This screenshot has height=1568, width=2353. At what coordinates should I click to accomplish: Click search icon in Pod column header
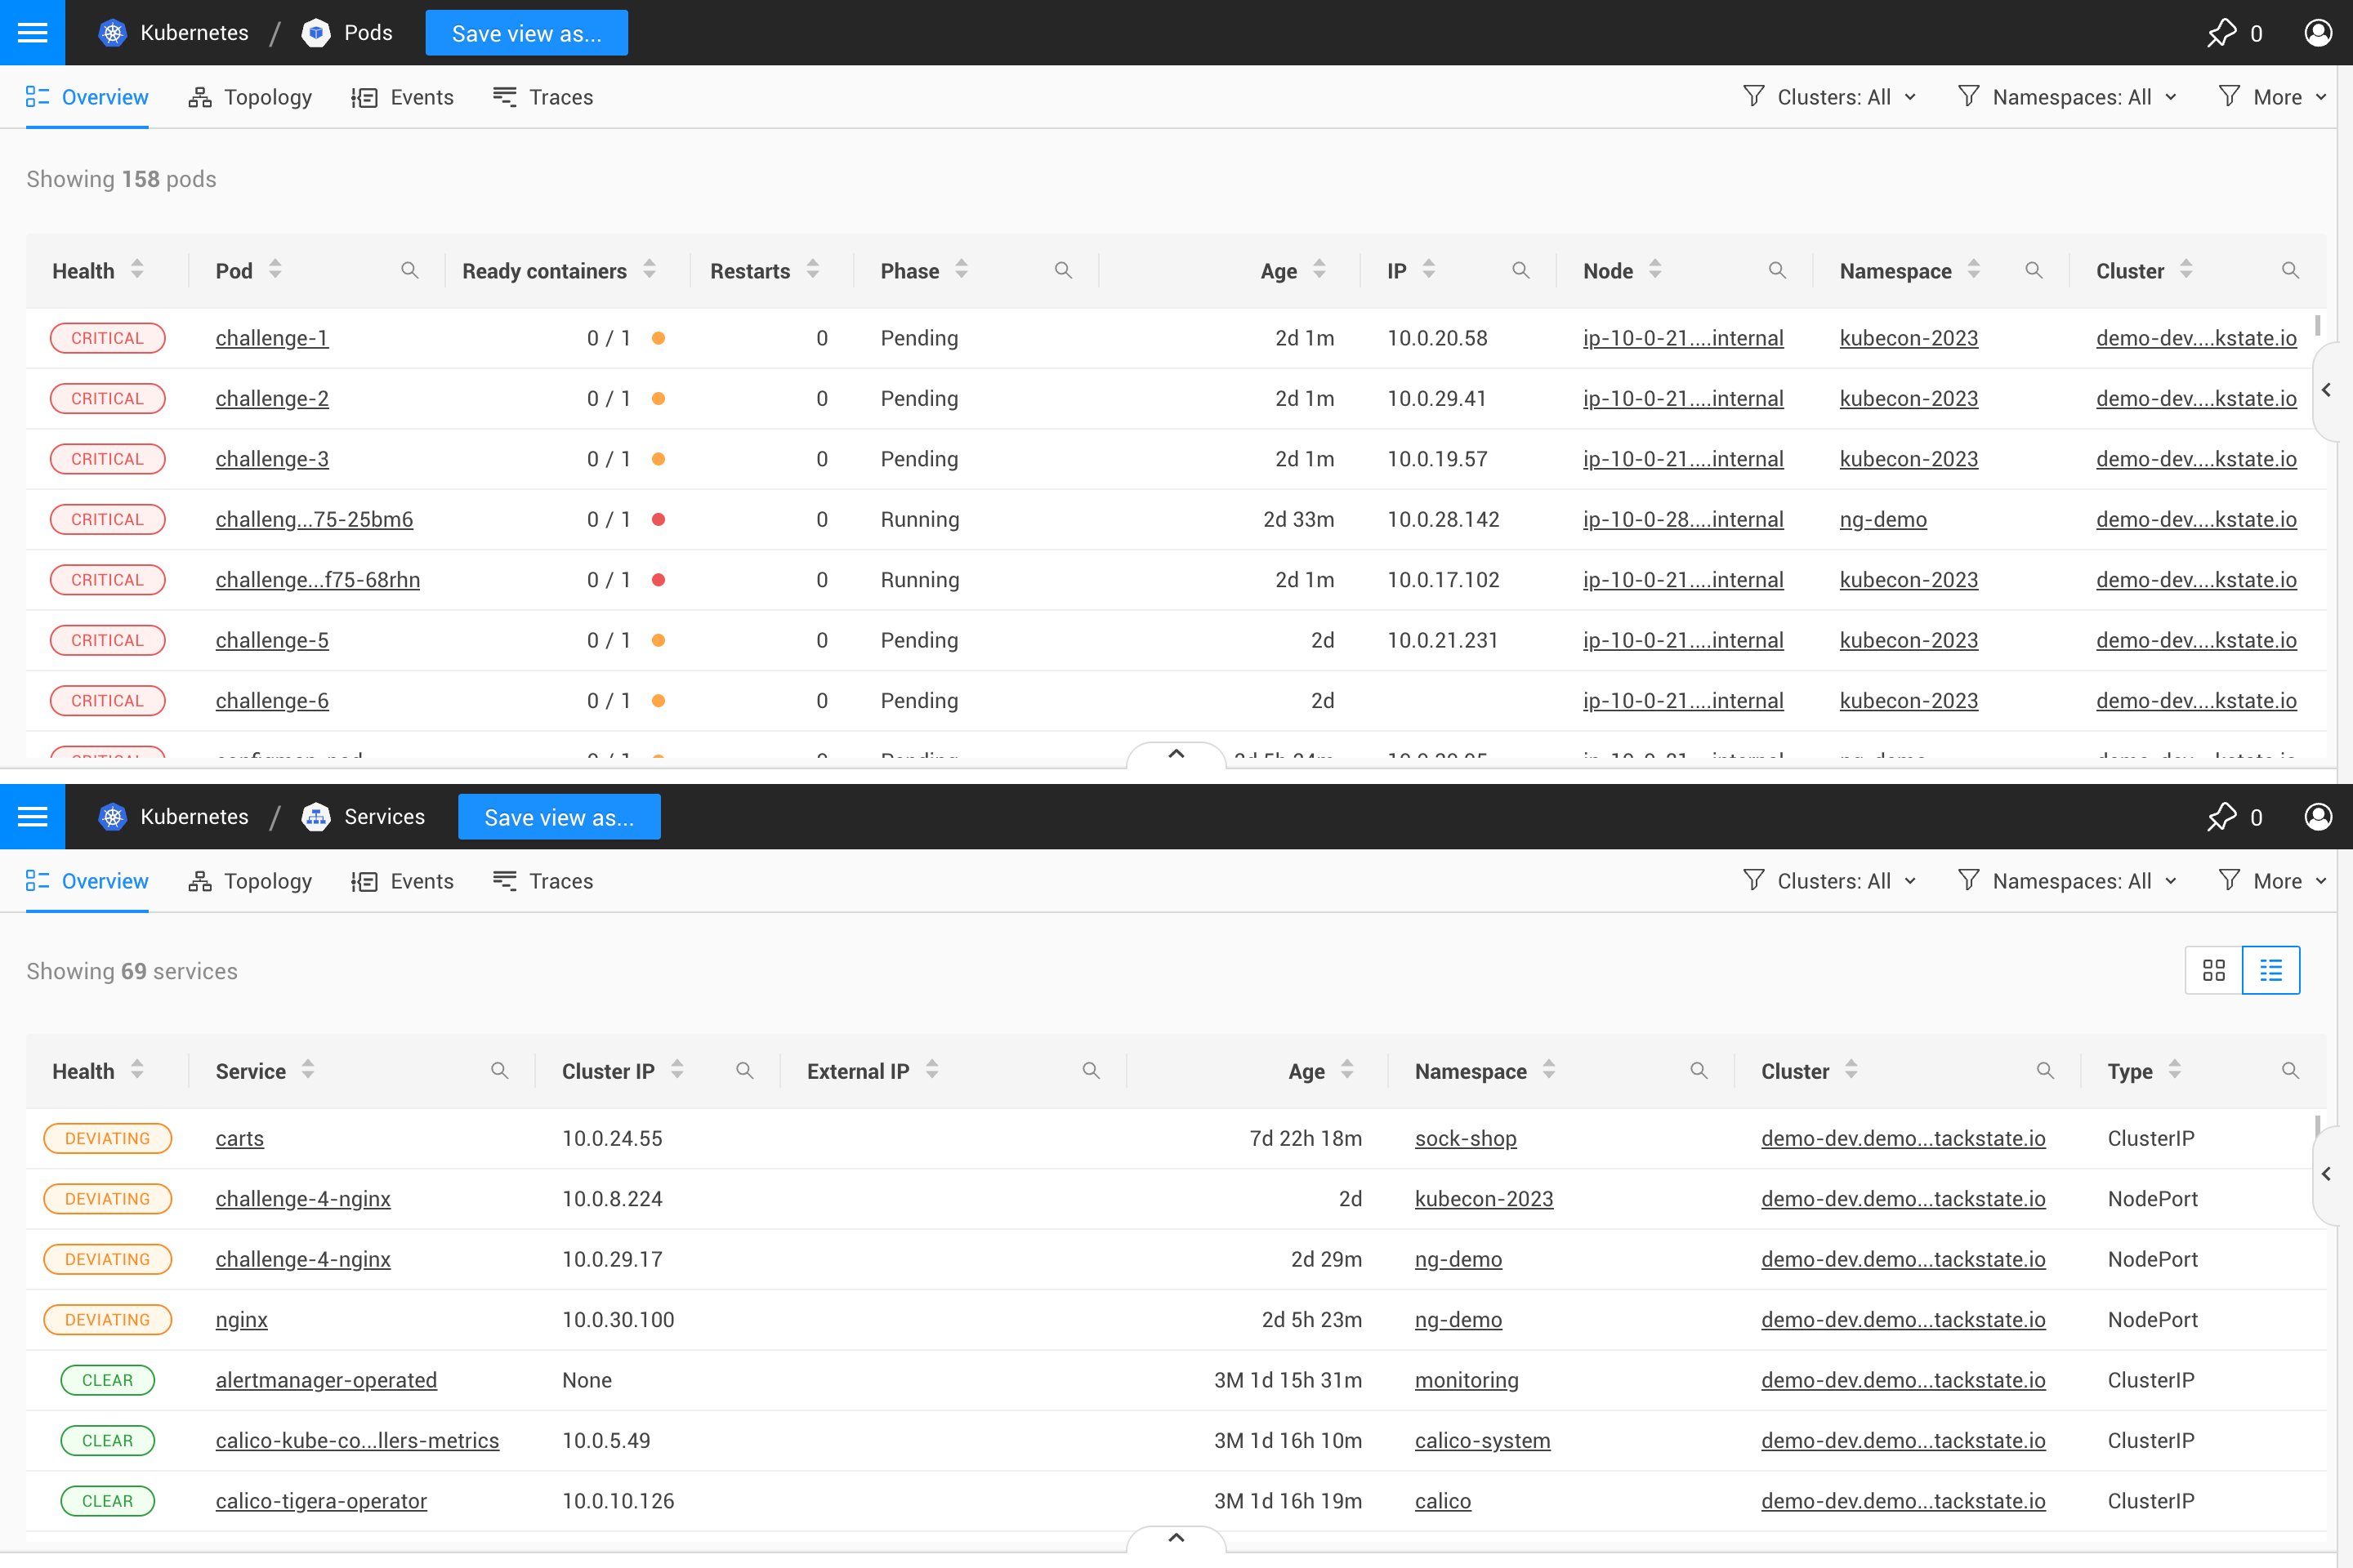click(x=409, y=270)
